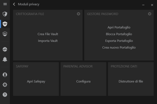Click Importa Vault
Screen dimensions: 157x104
(x=48, y=41)
